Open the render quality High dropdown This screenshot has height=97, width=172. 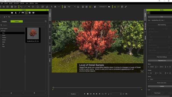tap(71, 7)
